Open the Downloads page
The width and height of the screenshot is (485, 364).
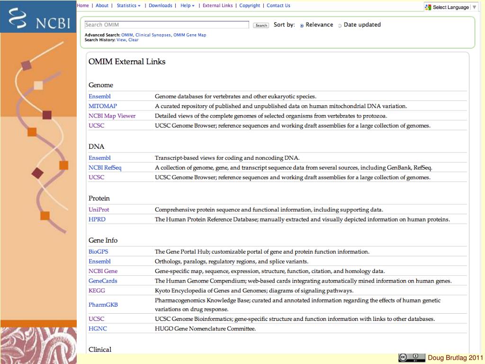[160, 6]
